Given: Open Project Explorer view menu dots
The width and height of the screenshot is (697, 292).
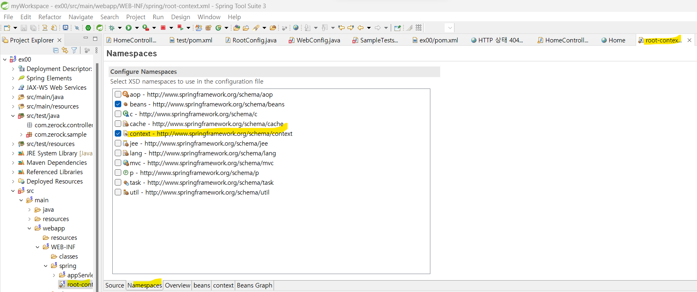Looking at the screenshot, I should coord(96,50).
